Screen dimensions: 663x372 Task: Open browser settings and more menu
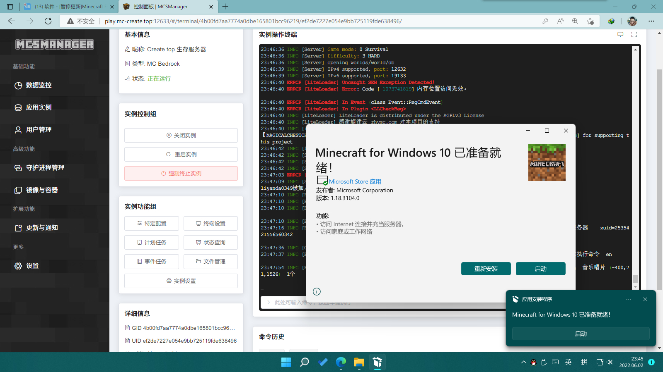click(x=651, y=21)
